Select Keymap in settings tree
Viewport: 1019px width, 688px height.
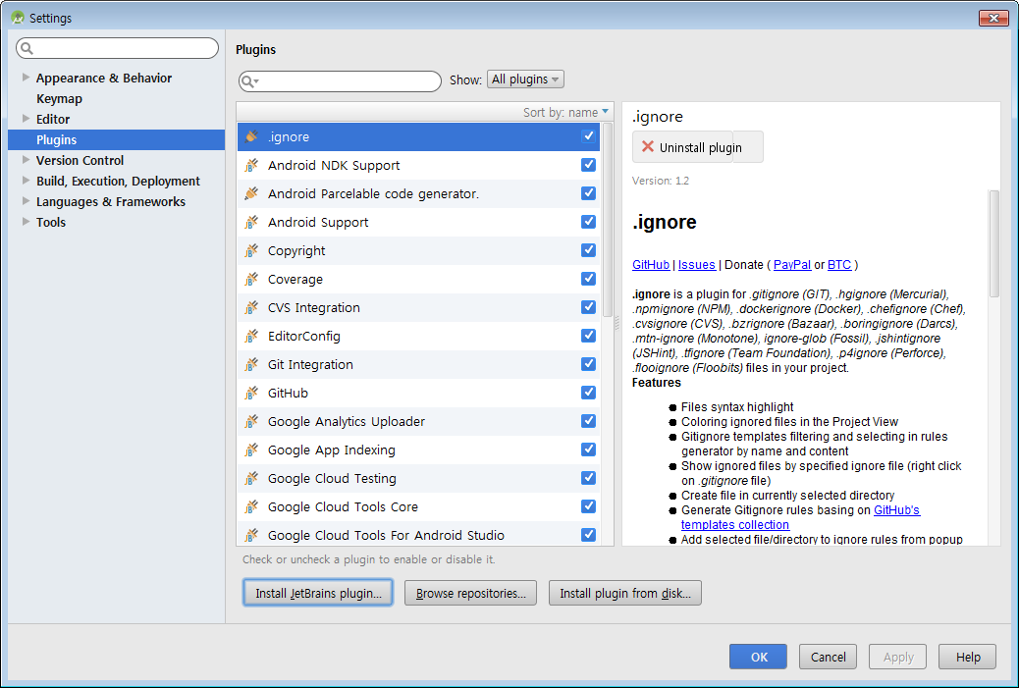click(x=59, y=99)
